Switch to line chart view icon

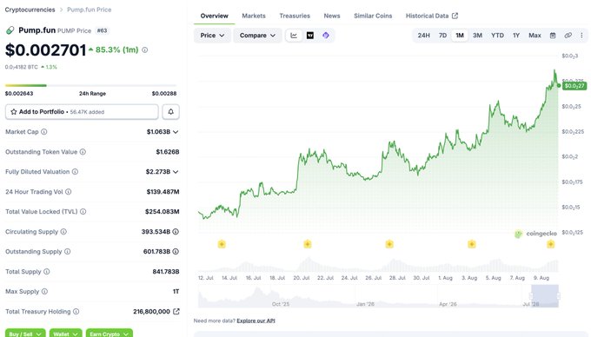click(294, 36)
